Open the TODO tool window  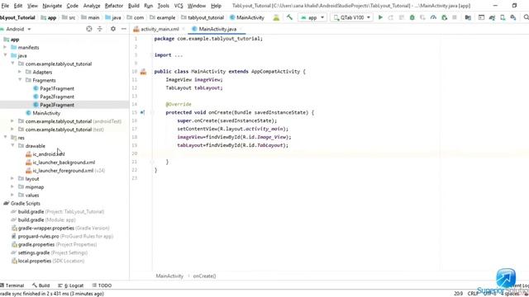coord(102,285)
